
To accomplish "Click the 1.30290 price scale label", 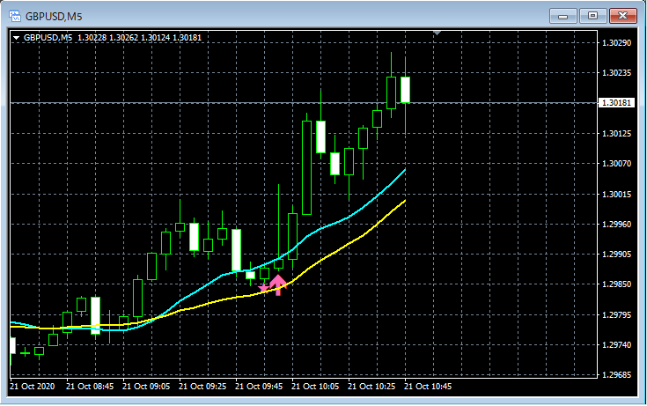I will pyautogui.click(x=616, y=43).
